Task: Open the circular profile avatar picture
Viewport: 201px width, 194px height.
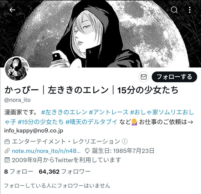Action: tap(17, 69)
